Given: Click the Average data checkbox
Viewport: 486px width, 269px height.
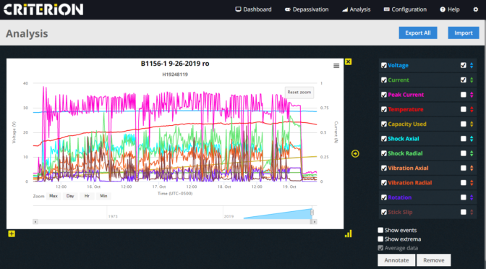Looking at the screenshot, I should point(380,248).
